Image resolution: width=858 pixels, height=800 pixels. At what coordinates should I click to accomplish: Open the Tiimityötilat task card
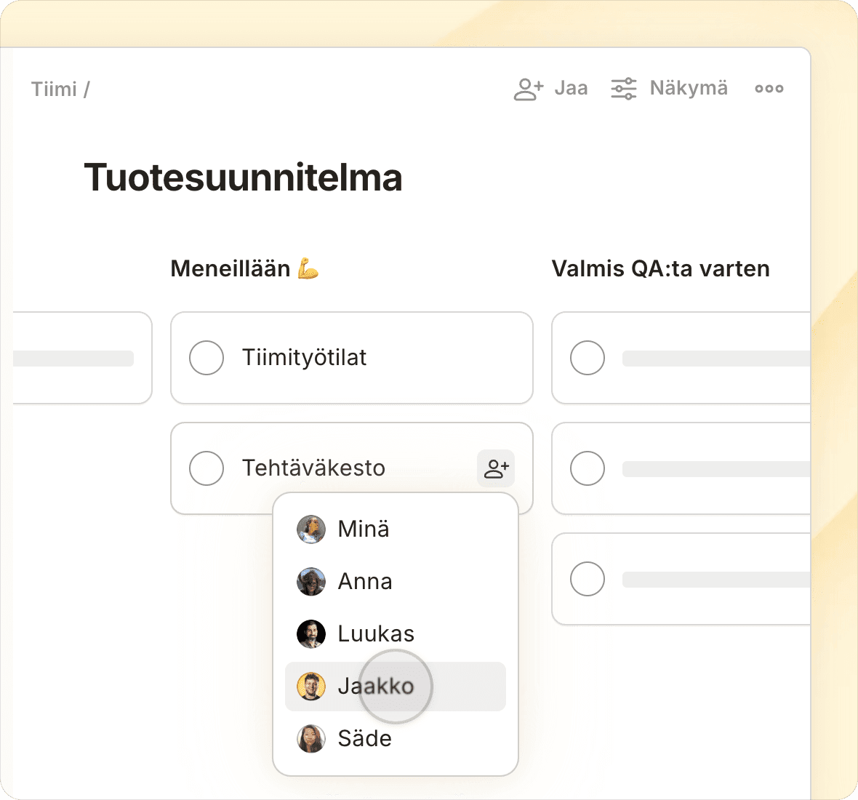click(x=364, y=358)
